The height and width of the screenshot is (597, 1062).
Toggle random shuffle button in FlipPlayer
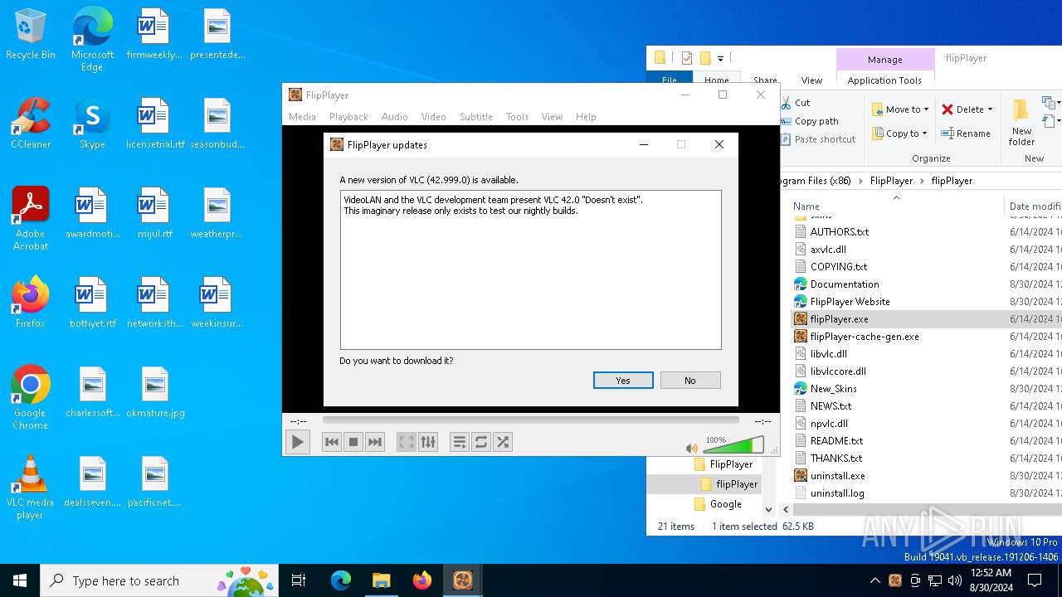[503, 442]
